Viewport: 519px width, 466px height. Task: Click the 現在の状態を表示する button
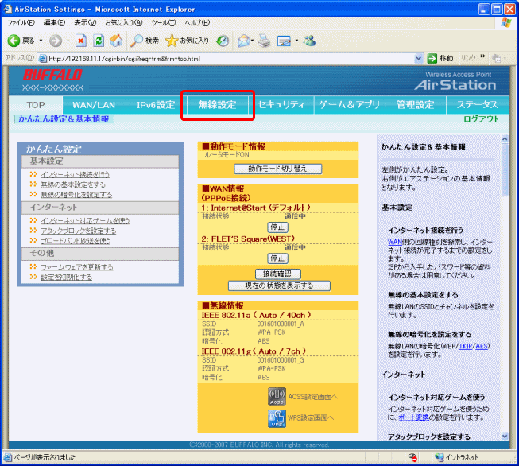pos(279,285)
